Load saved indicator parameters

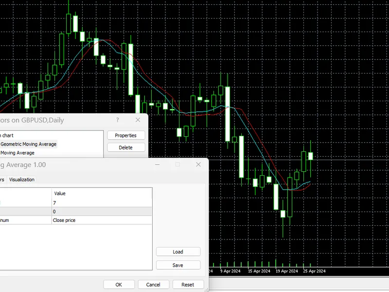pos(178,252)
